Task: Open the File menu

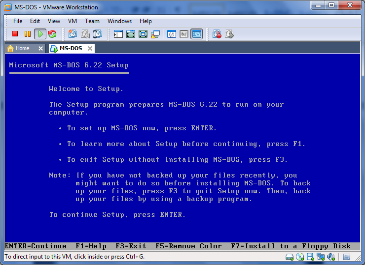Action: [x=18, y=21]
